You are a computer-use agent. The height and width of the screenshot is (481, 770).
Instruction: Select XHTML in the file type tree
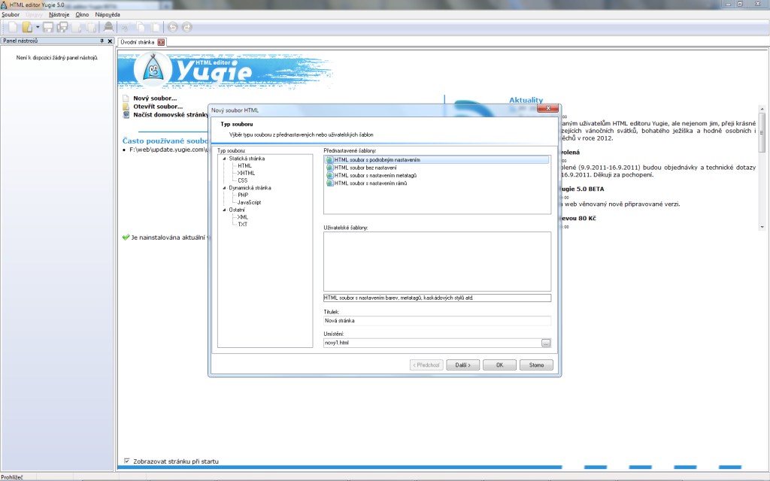pyautogui.click(x=246, y=174)
